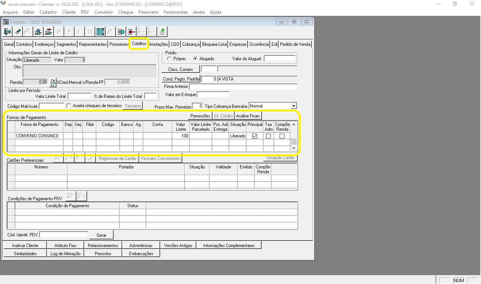Screen dimensions: 481x284
Task: Open the Cadastro menu
Action: pos(48,12)
